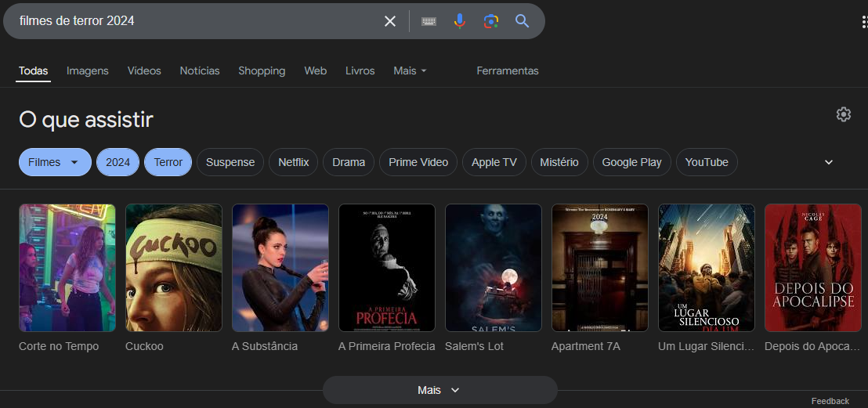This screenshot has width=868, height=408.
Task: Click the 'O que assistir' heading
Action: 86,120
